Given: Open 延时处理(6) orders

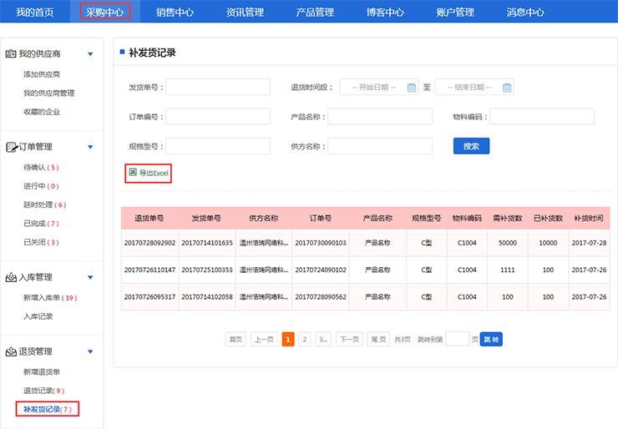Looking at the screenshot, I should pyautogui.click(x=44, y=204).
